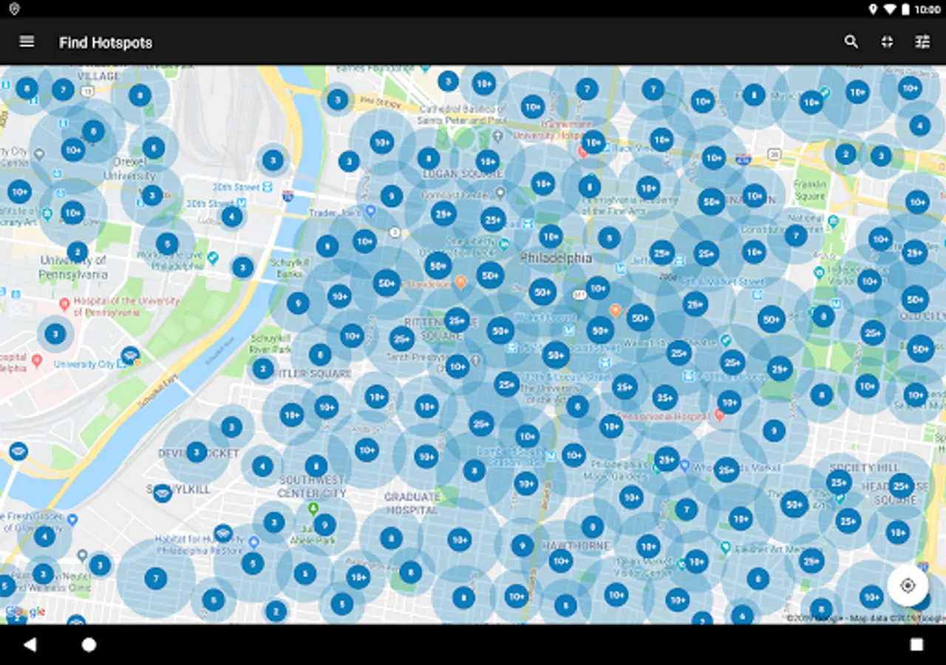Tap the Android recent apps square button
Viewport: 946px width, 665px height.
pyautogui.click(x=916, y=644)
